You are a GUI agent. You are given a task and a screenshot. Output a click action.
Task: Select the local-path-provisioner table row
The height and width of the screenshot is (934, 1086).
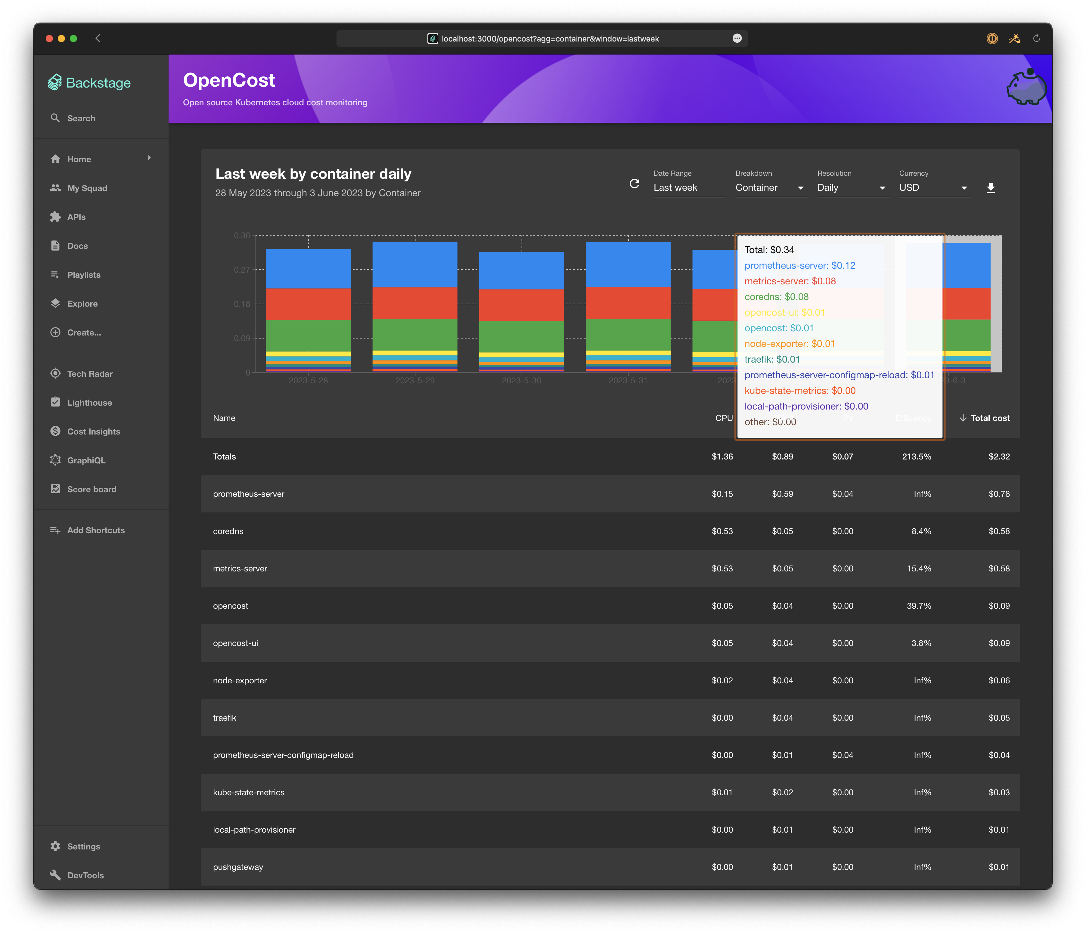[610, 830]
